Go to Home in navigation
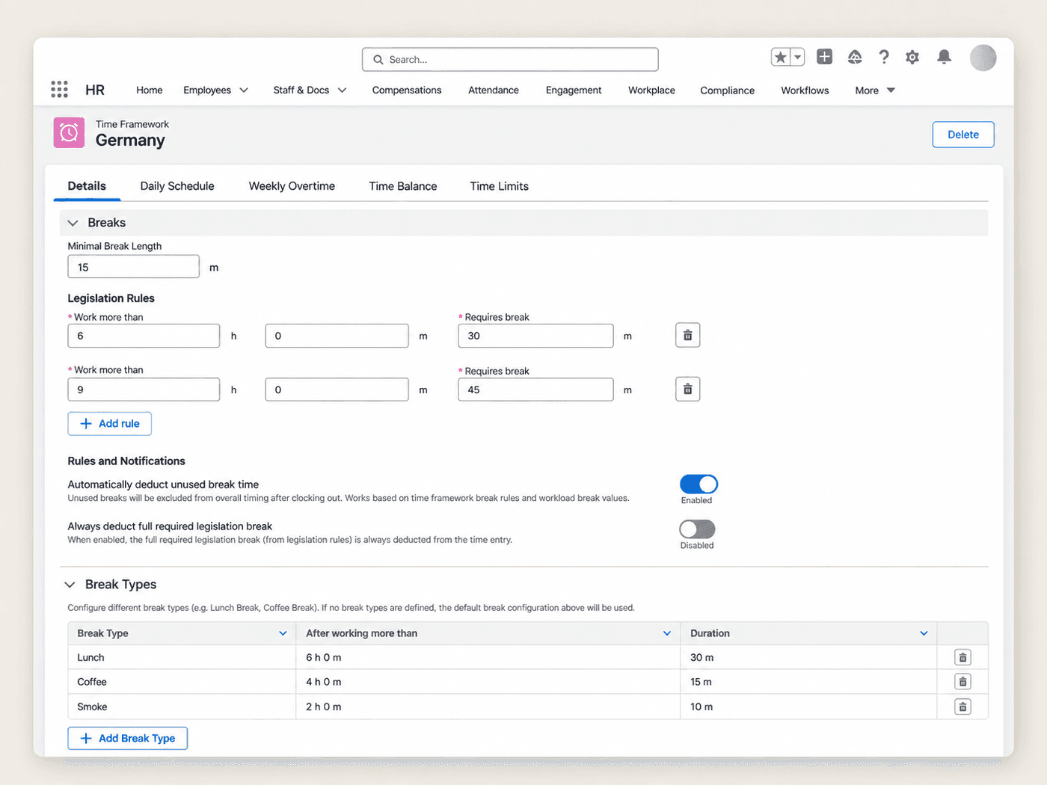 coord(150,90)
